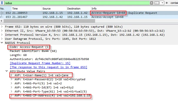Screen dimensions: 178x106
Task: Expand the User-Password AVP
Action: tap(11, 79)
